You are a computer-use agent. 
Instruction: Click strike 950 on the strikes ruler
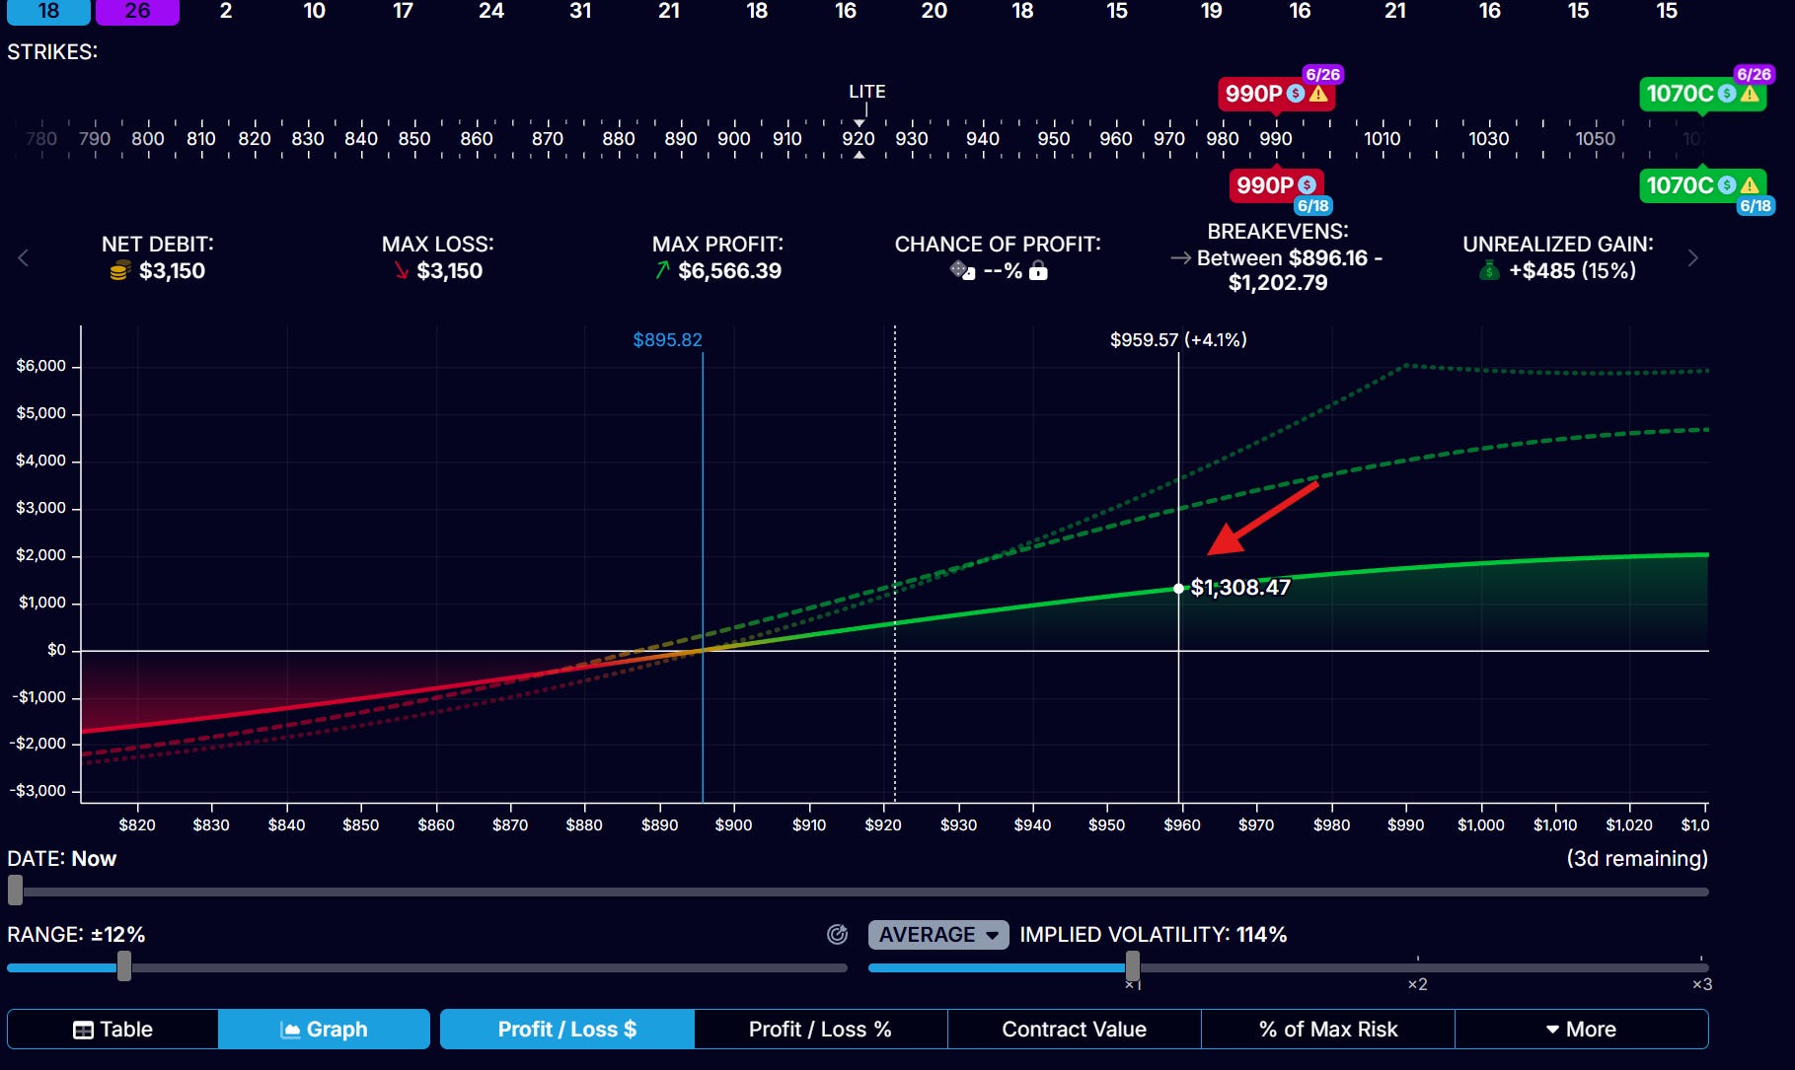[x=1054, y=138]
